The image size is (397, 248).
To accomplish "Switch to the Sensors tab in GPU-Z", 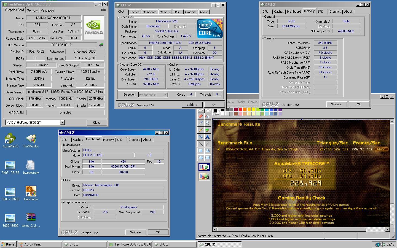I will 32,10.
